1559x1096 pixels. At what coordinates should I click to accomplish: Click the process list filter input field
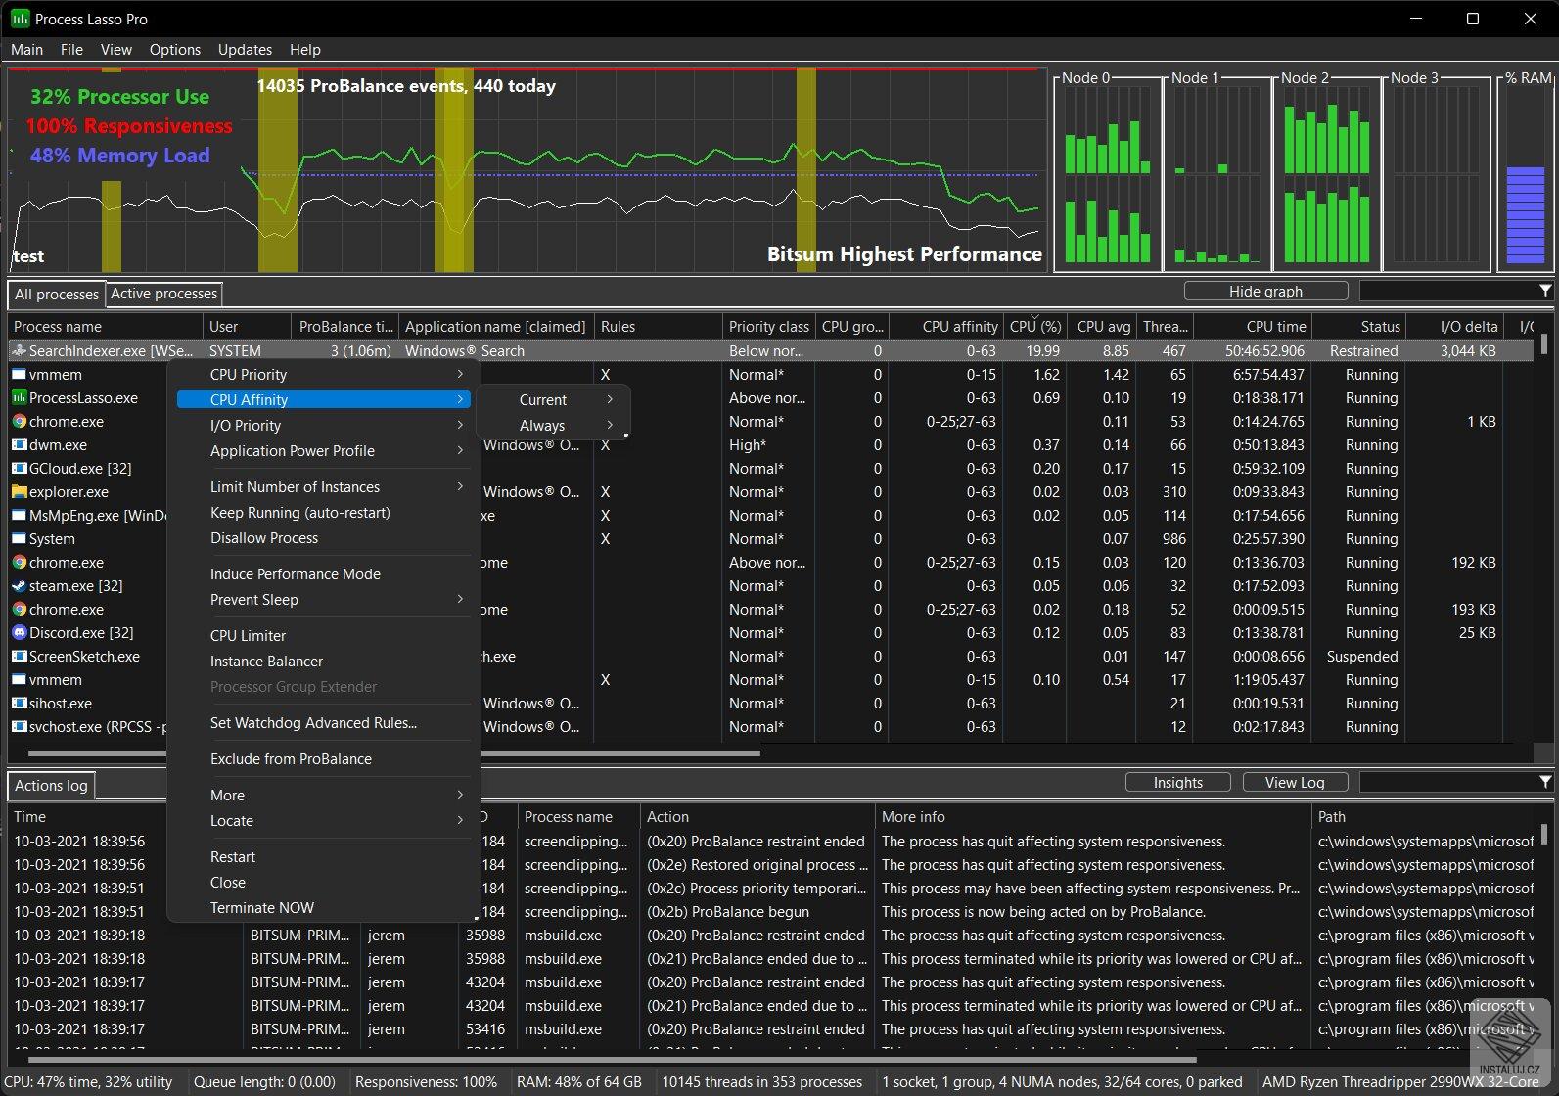1448,291
